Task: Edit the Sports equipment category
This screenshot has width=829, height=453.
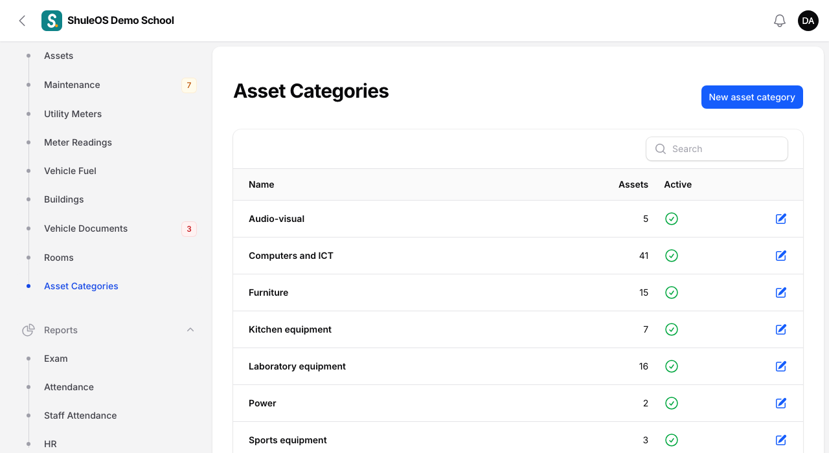Action: (x=781, y=440)
